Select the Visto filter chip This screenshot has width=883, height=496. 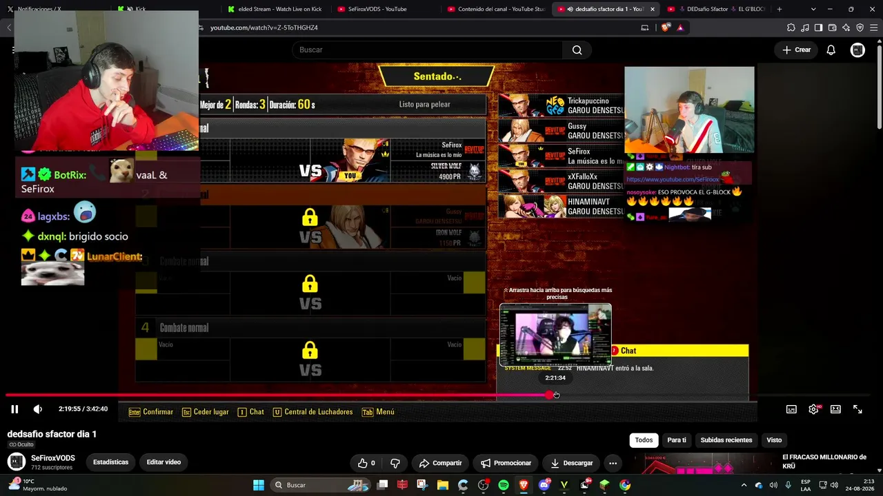[x=774, y=440]
